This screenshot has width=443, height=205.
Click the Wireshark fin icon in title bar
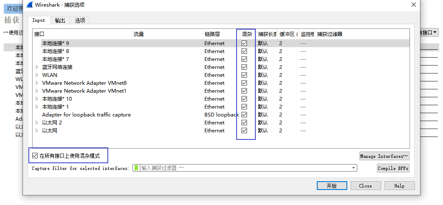[30, 5]
